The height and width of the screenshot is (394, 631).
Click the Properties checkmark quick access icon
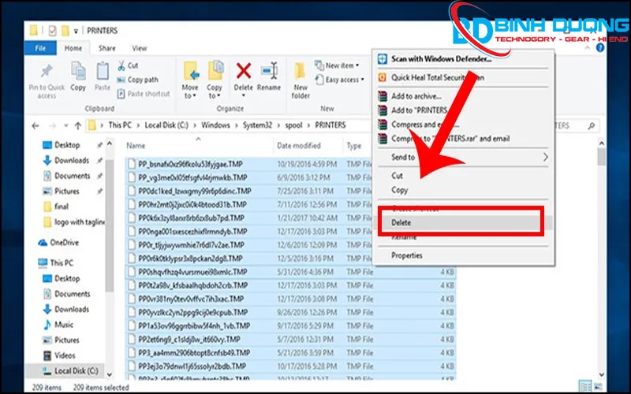[x=52, y=31]
